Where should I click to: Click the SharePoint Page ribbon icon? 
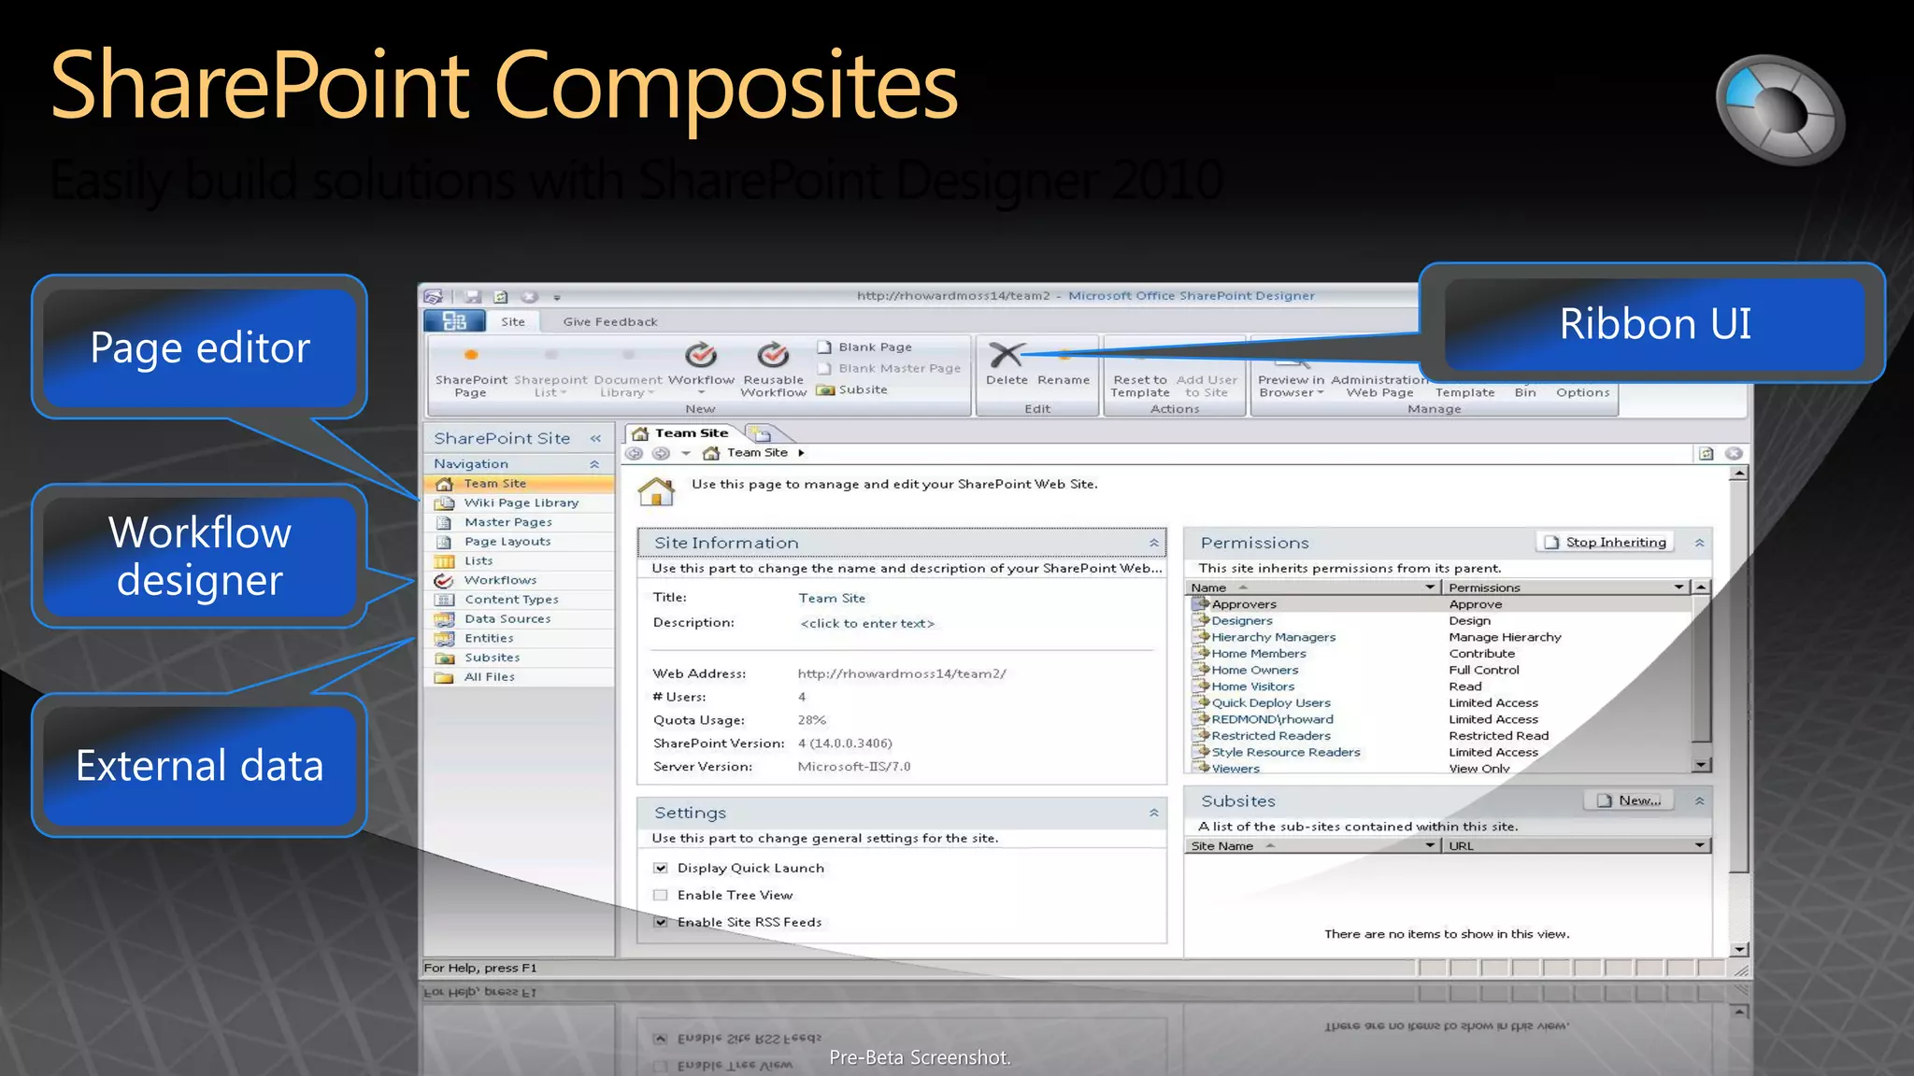coord(471,356)
